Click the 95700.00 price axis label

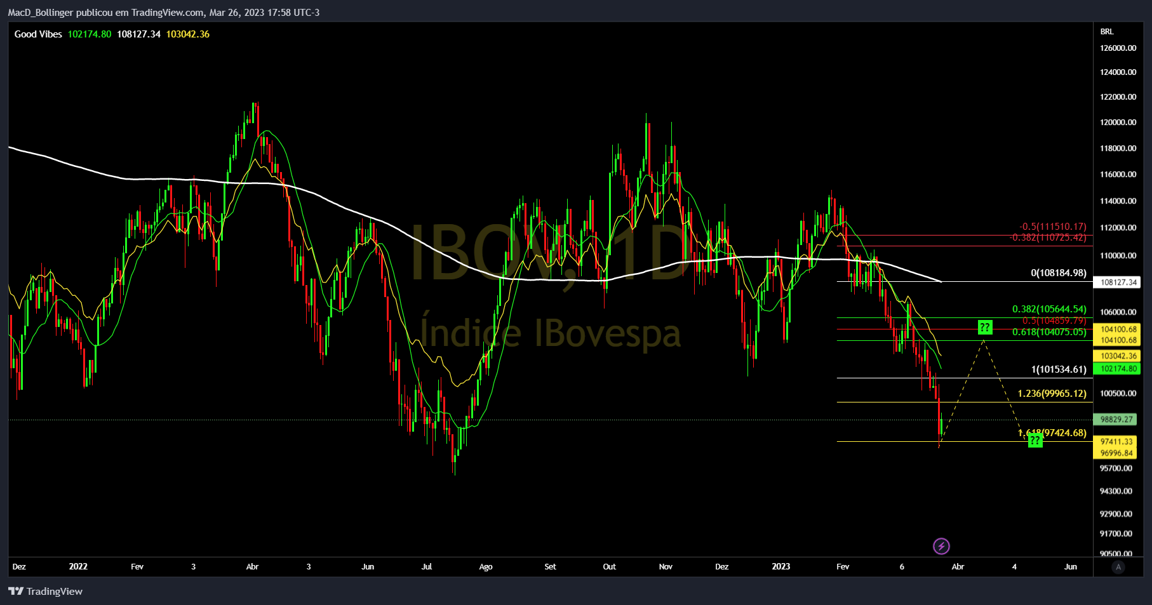(x=1116, y=469)
